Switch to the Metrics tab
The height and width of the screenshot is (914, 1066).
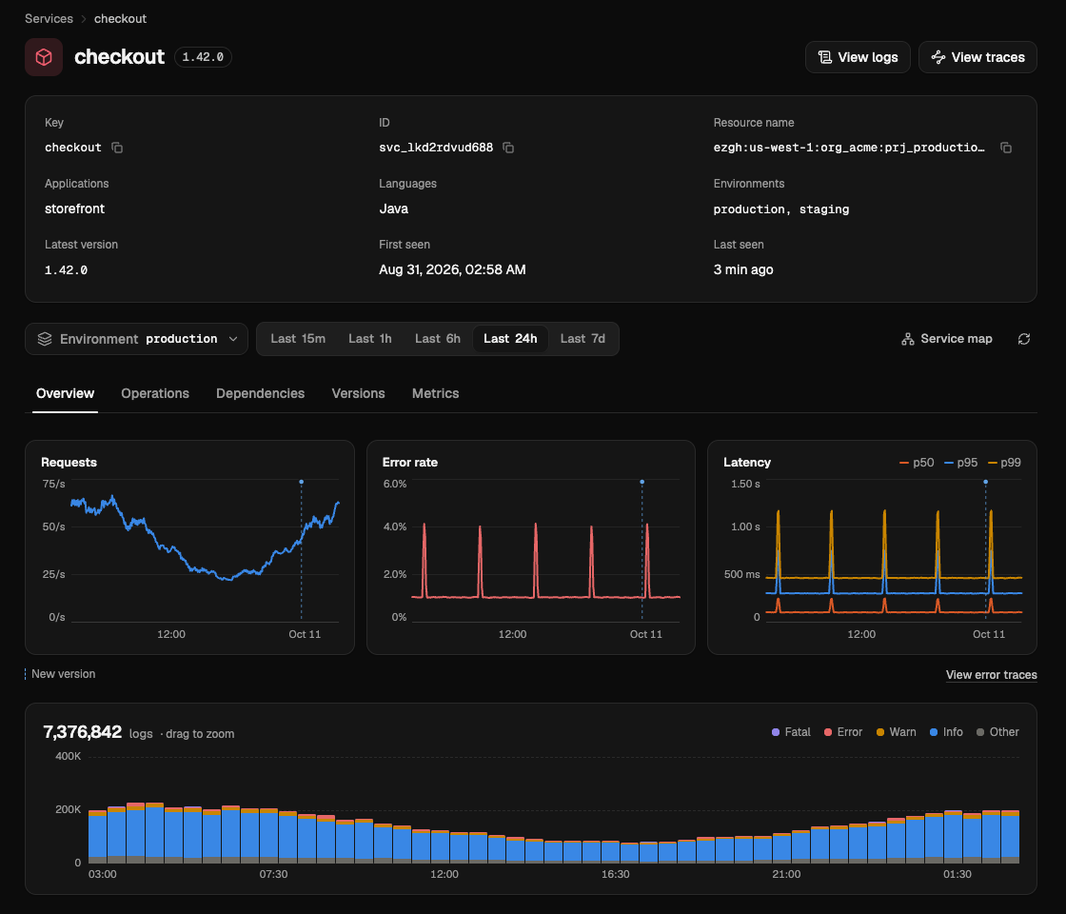click(435, 394)
